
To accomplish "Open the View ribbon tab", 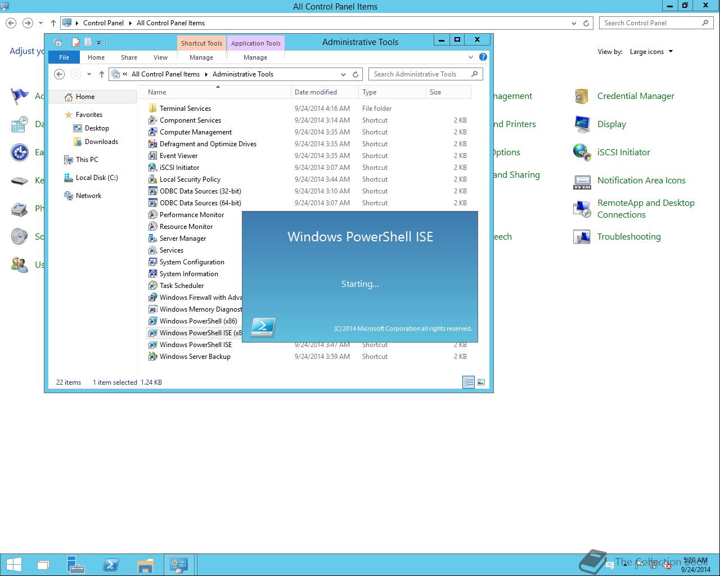I will [x=160, y=57].
